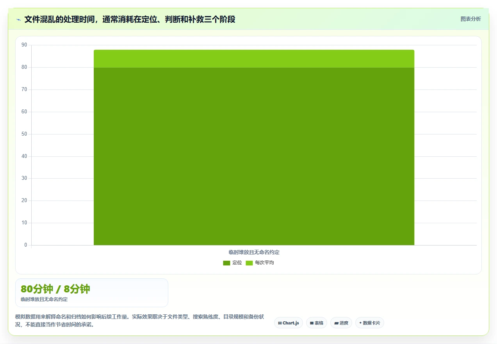Click the dark green 定位 bar segment
The image size is (497, 344).
[x=254, y=156]
